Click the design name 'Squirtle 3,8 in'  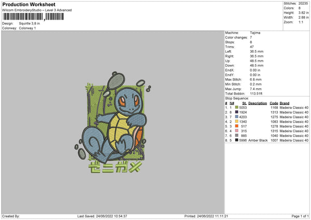click(x=30, y=23)
